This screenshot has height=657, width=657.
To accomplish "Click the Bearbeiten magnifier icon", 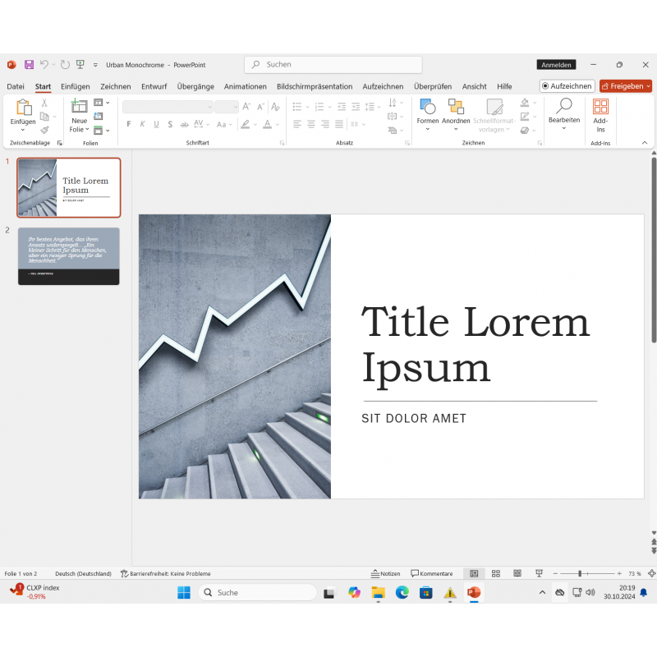I will [x=564, y=106].
